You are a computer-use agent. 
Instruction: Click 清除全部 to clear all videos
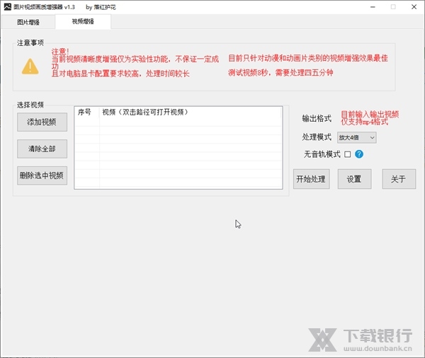[42, 149]
